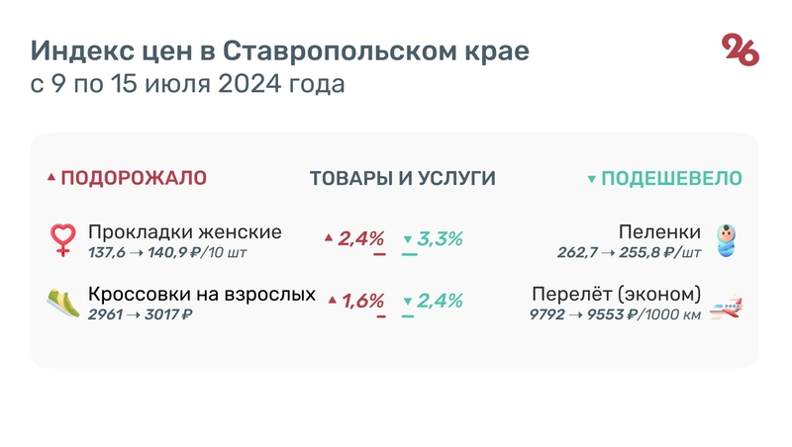Click red up arrow next to 2,4%
Image resolution: width=792 pixels, height=447 pixels.
(329, 238)
